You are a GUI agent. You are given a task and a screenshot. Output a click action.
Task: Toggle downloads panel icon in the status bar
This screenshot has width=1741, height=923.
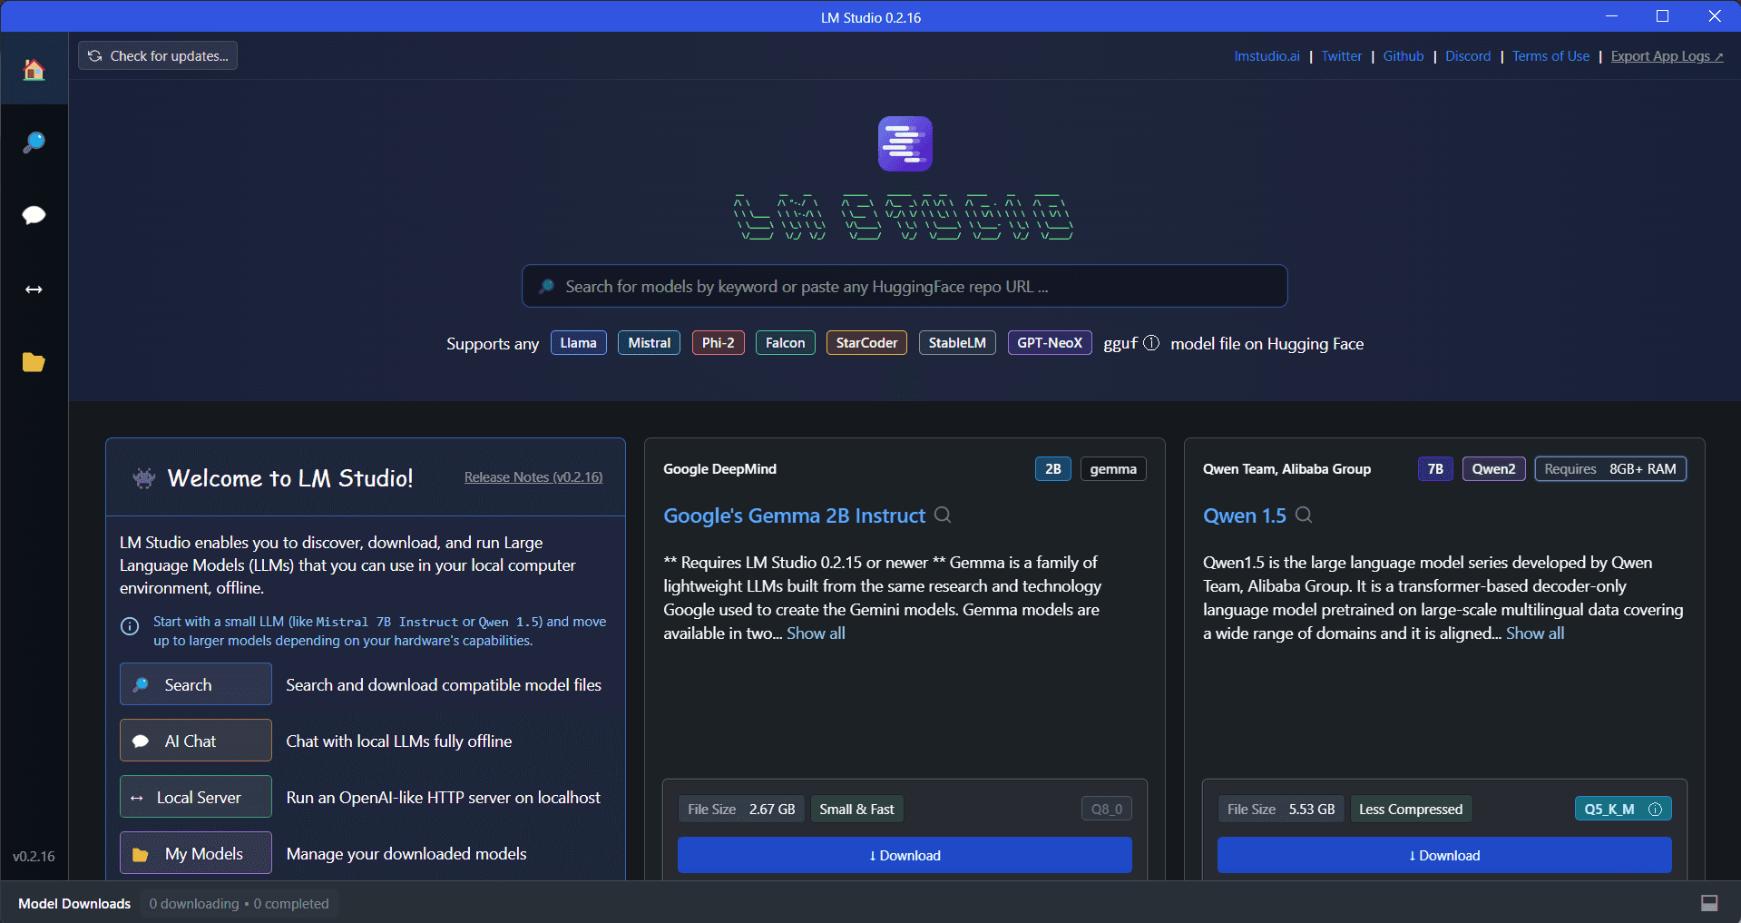[x=1709, y=903]
